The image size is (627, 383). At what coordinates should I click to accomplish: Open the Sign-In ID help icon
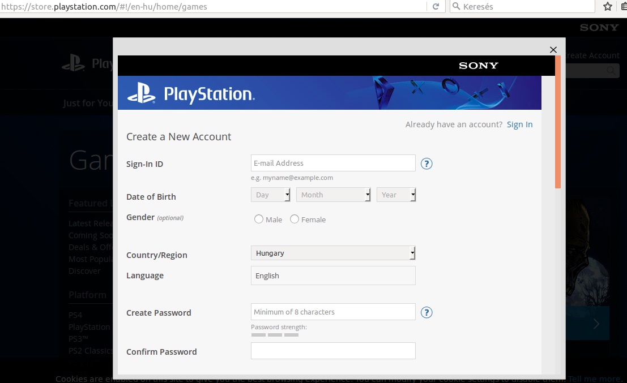click(426, 163)
